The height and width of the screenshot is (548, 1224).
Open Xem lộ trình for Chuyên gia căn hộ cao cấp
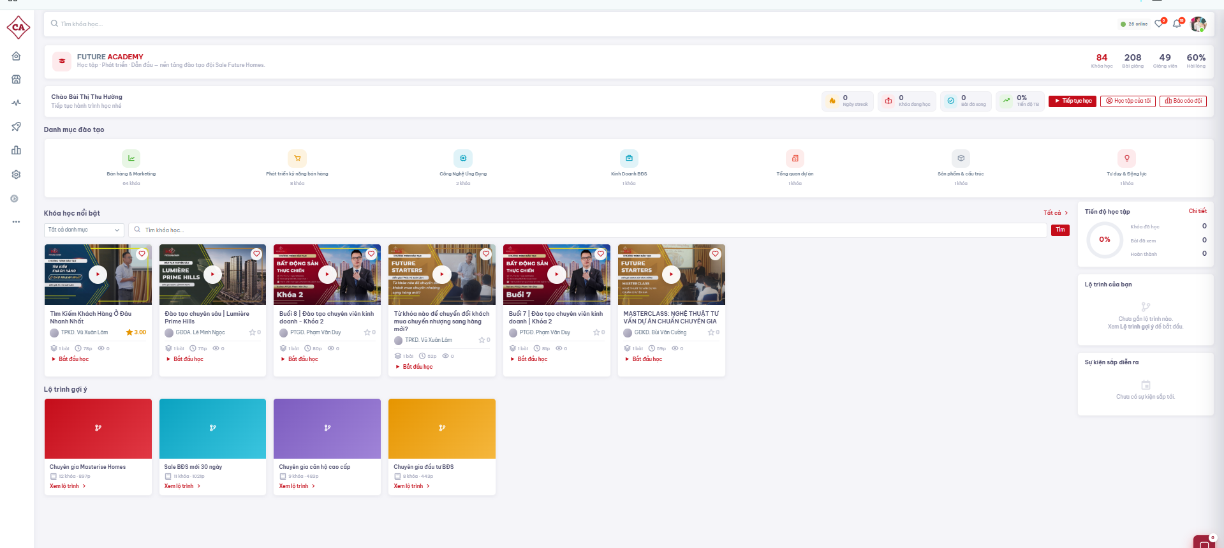(297, 486)
